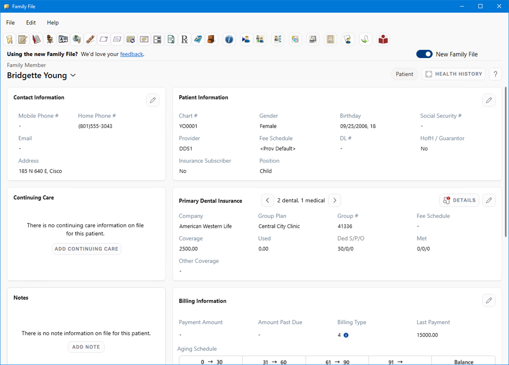Click the blue notepad with pen icon

coord(198,39)
